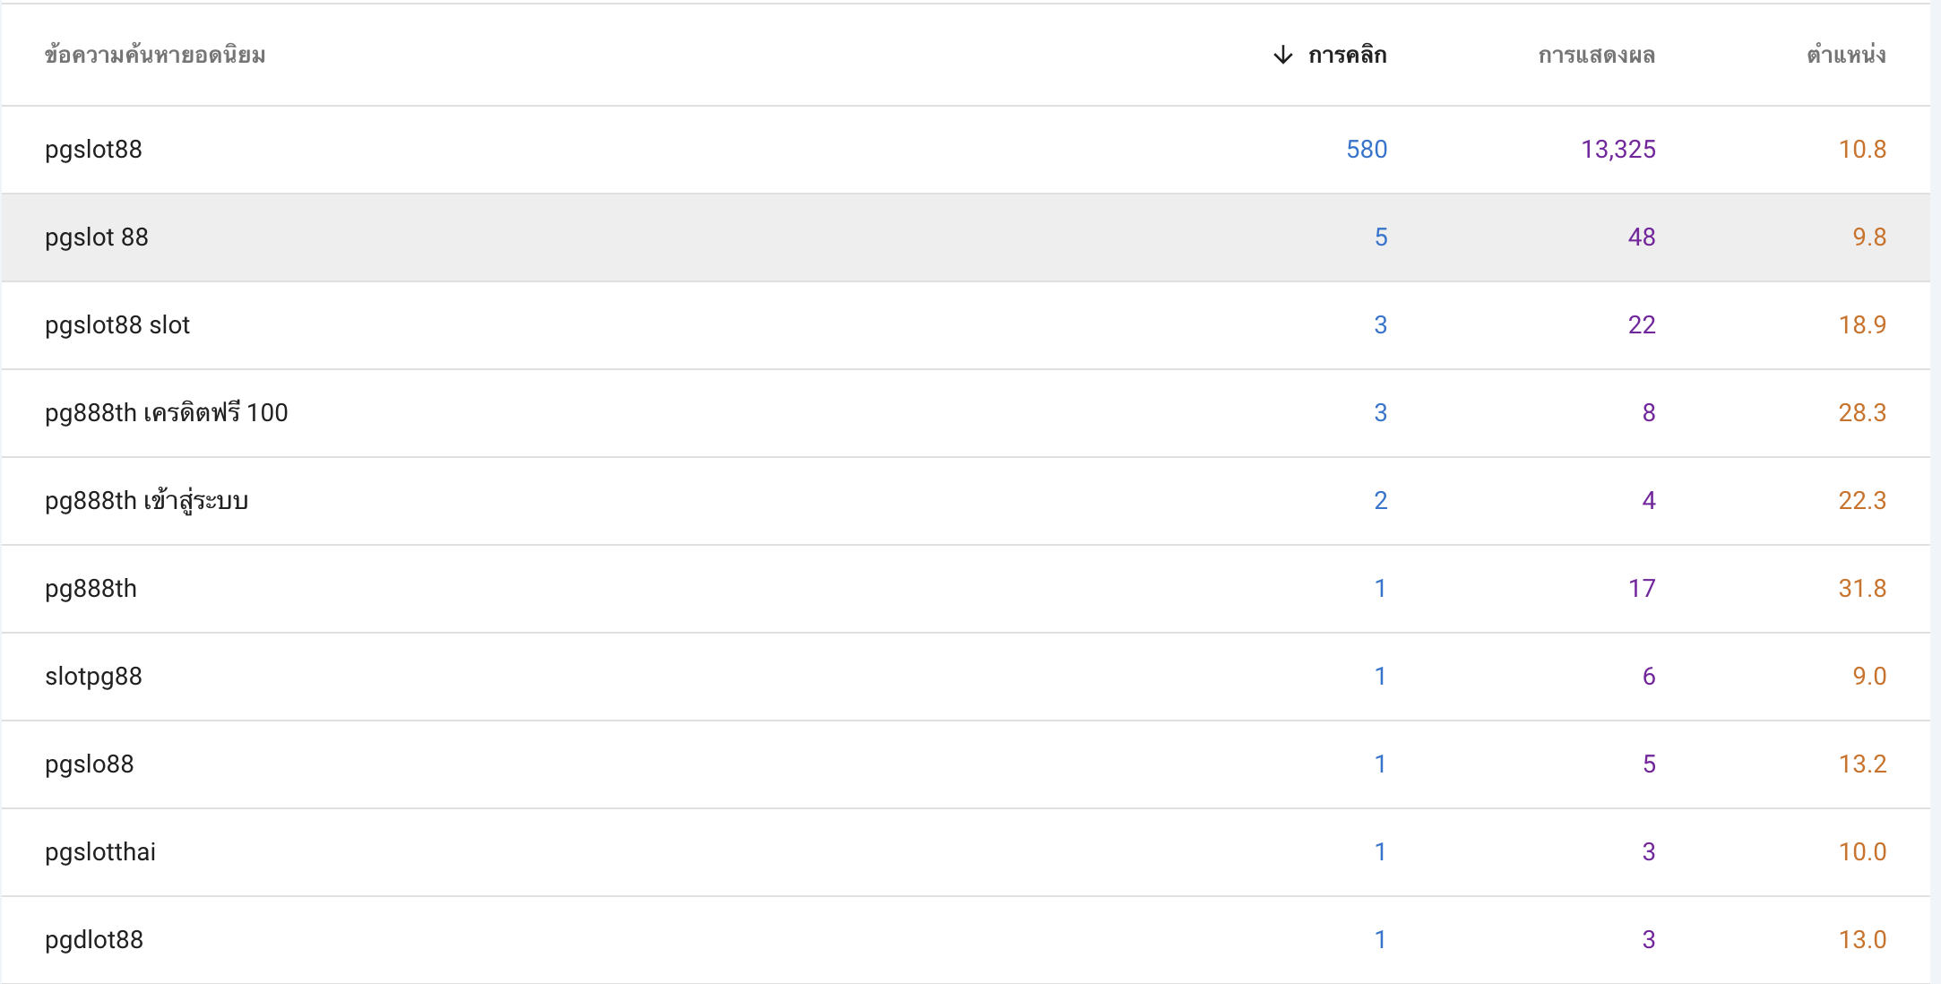Click impressions value 6 for slotpg88
Screen dimensions: 1941x984
(x=1649, y=677)
